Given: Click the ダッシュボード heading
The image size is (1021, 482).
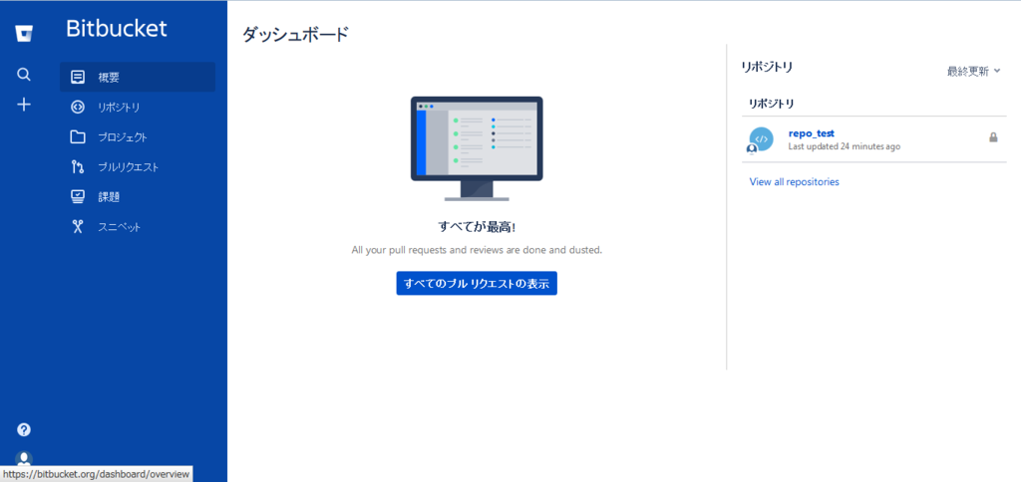Looking at the screenshot, I should click(295, 35).
